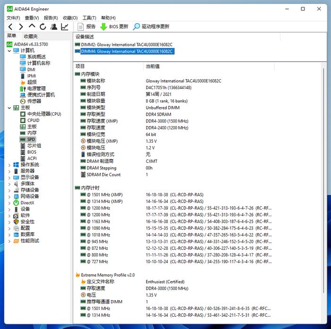Image resolution: width=331 pixels, height=329 pixels.
Task: Open the 收藏(O) menu
Action: click(x=70, y=18)
